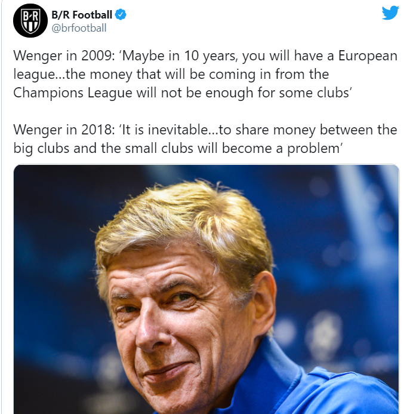Open the embedded Wenger photo
The image size is (410, 414).
[206, 289]
